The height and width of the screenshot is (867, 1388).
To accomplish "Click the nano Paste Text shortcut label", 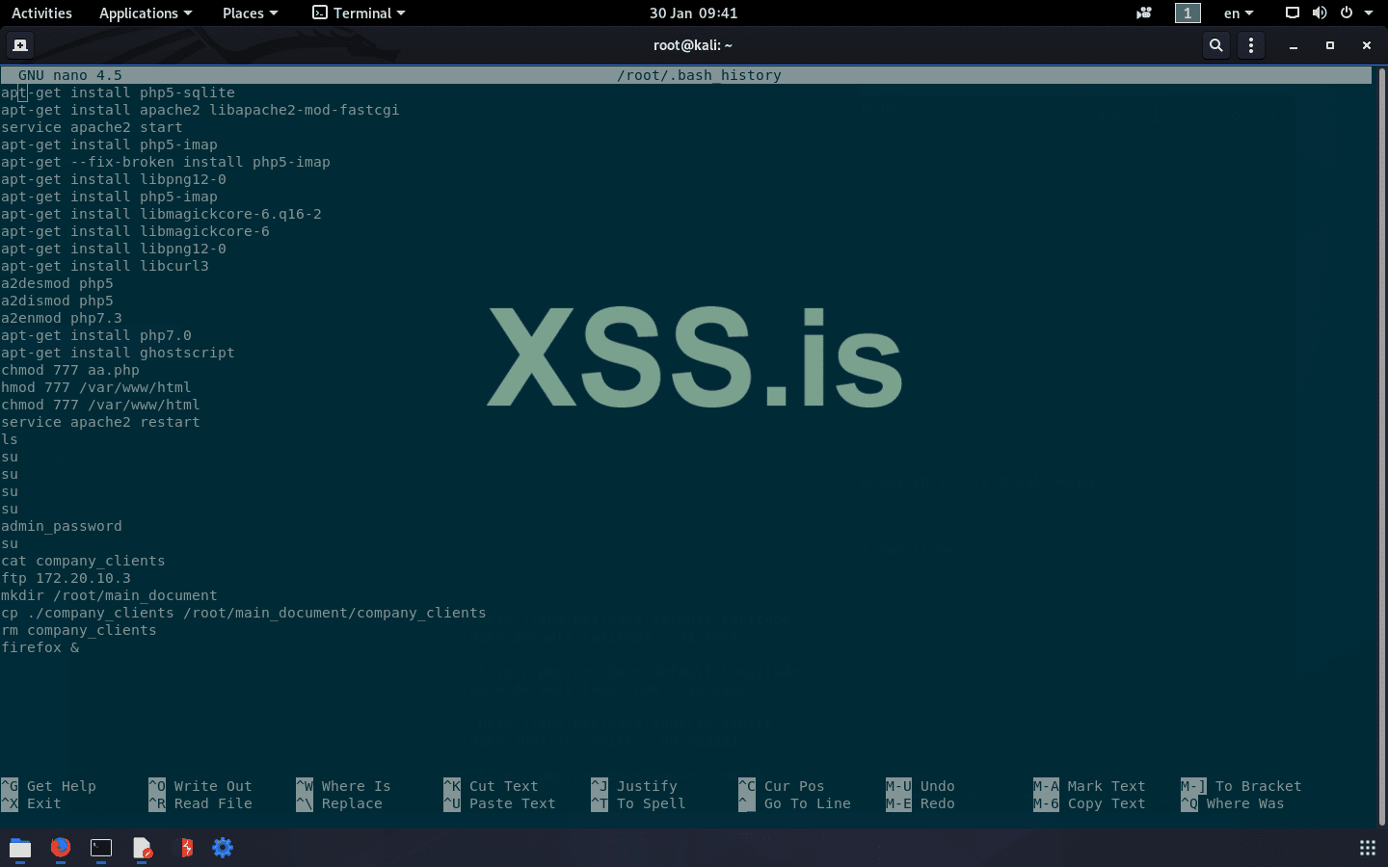I will (x=513, y=803).
